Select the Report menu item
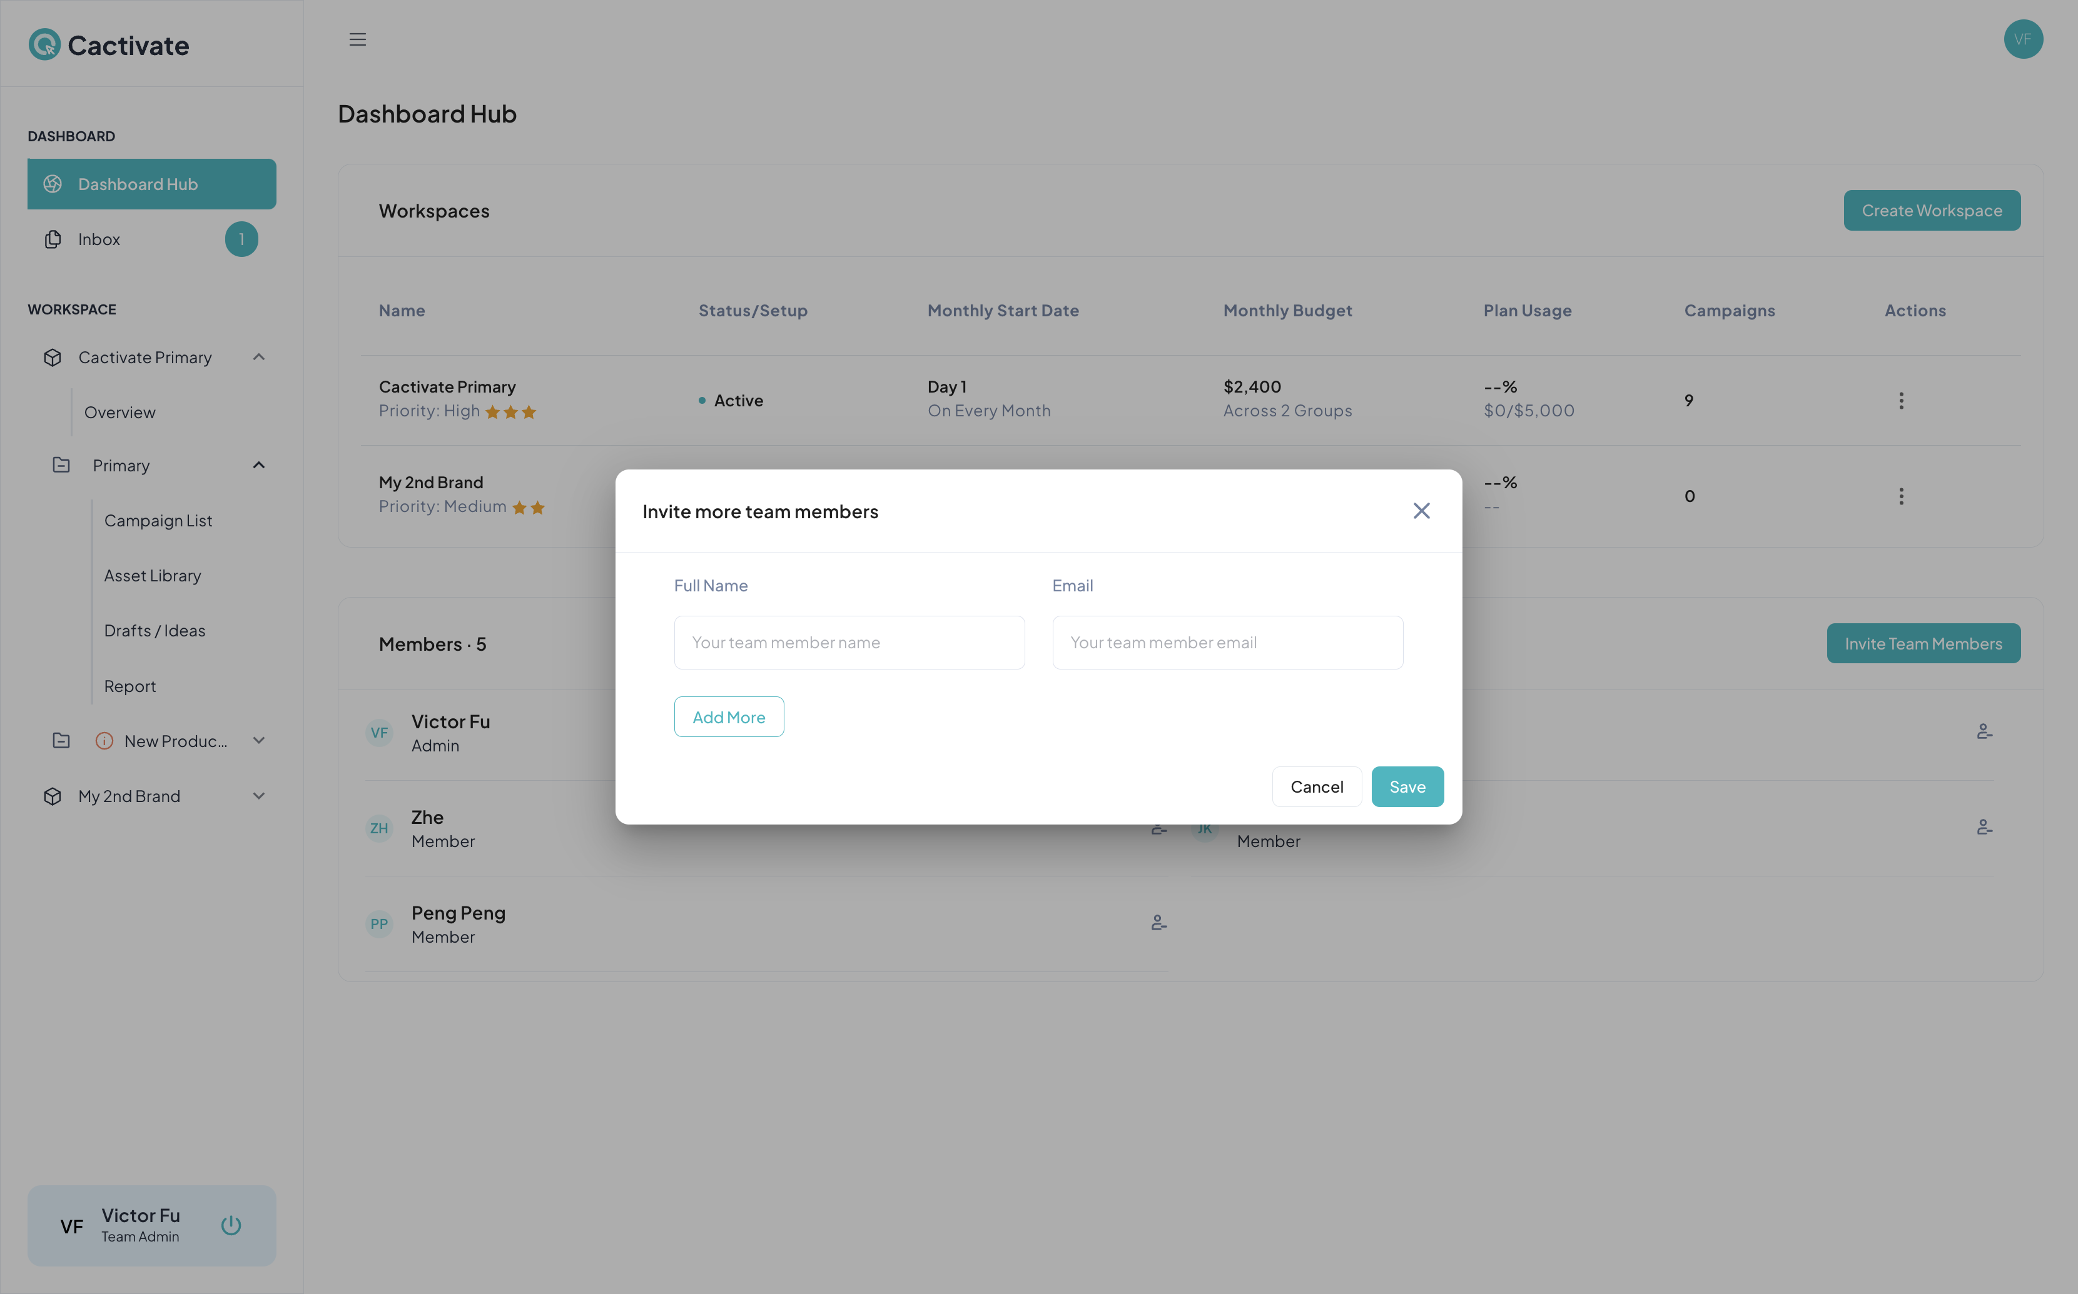Screen dimensions: 2078x1294 (129, 686)
